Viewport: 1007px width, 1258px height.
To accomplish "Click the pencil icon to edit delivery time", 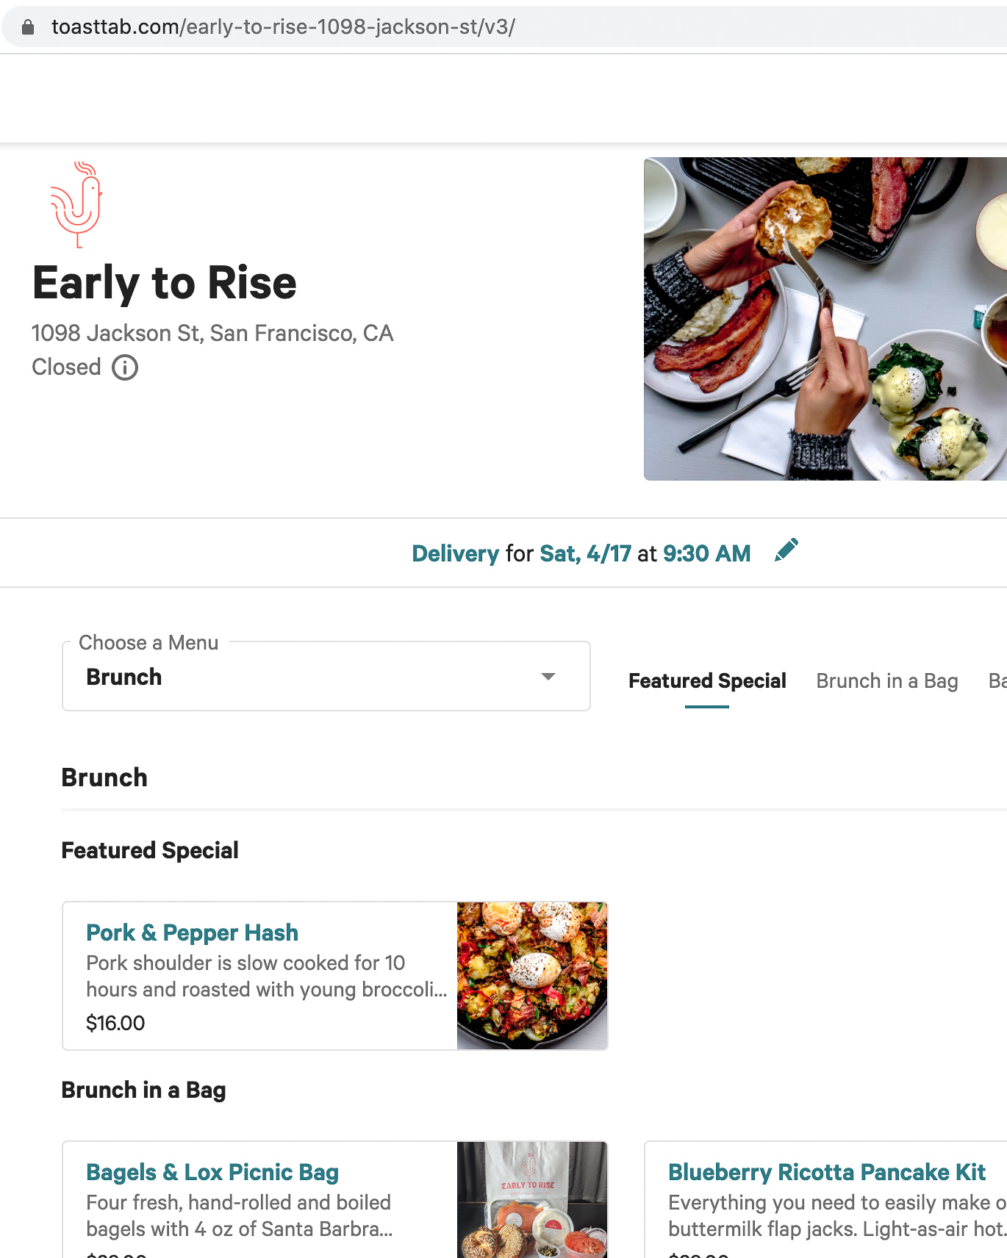I will click(786, 551).
